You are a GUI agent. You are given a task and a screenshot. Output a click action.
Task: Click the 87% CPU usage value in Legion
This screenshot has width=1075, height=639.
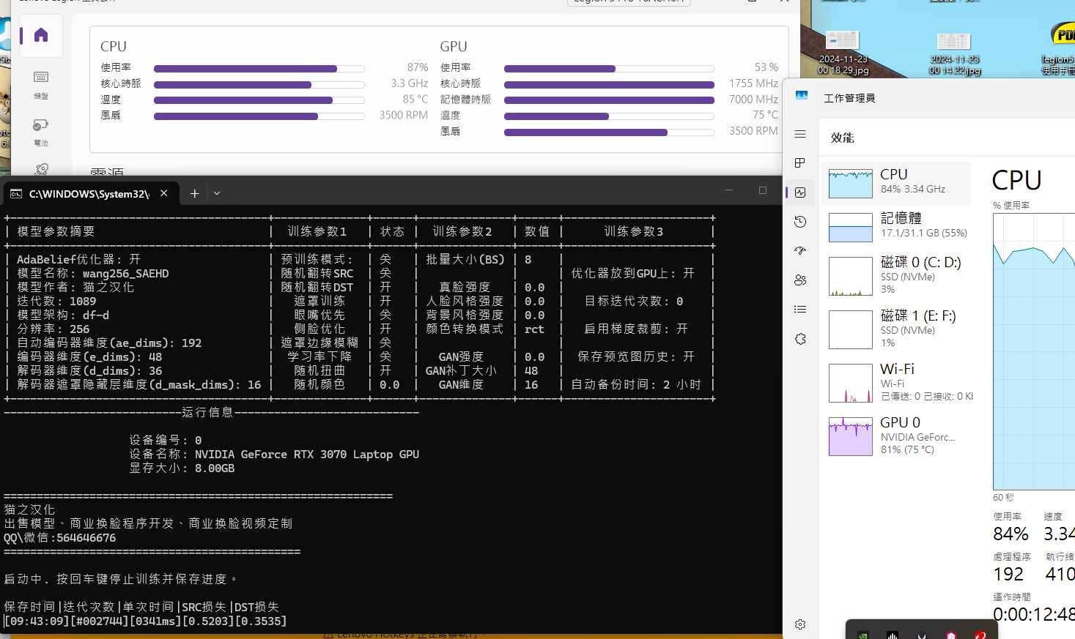[x=418, y=67]
